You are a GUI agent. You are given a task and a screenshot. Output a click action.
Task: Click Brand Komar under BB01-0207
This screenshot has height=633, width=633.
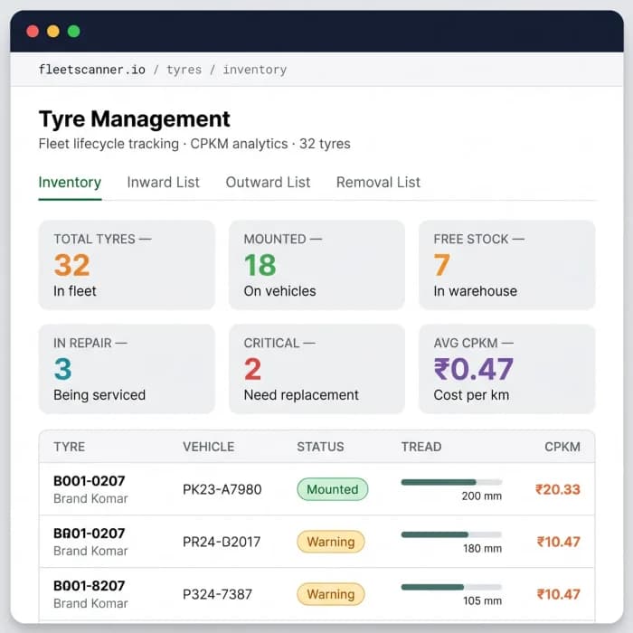[x=90, y=551]
